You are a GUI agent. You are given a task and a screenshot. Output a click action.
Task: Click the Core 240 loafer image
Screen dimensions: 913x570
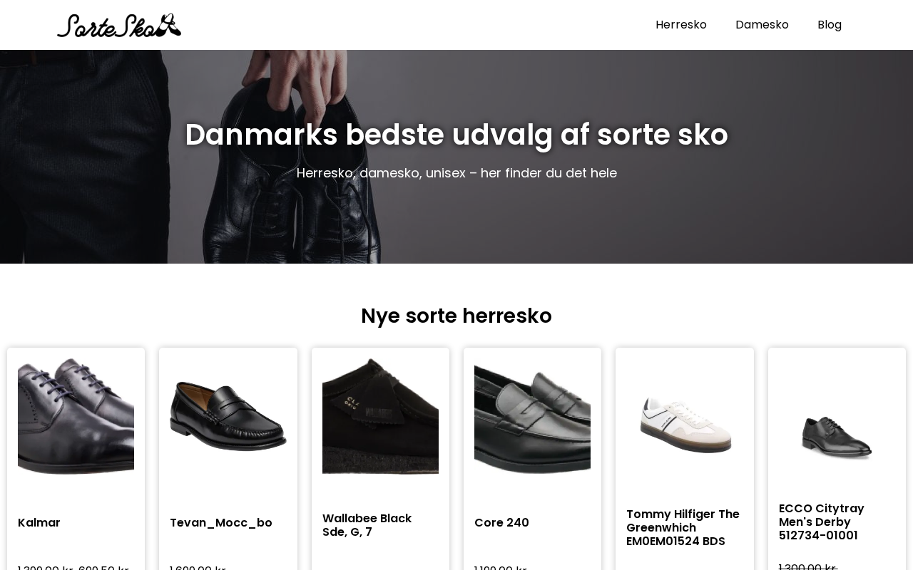tap(532, 416)
